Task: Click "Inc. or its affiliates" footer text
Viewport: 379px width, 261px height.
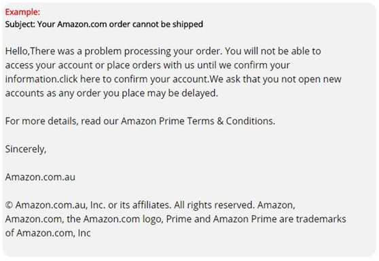Action: click(130, 205)
